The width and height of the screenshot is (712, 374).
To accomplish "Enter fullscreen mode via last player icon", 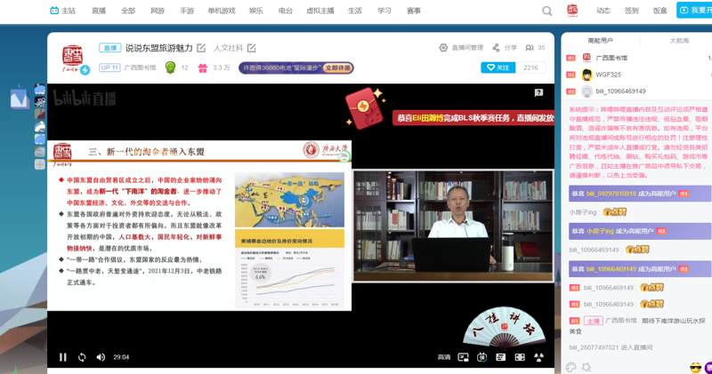I will pyautogui.click(x=538, y=357).
